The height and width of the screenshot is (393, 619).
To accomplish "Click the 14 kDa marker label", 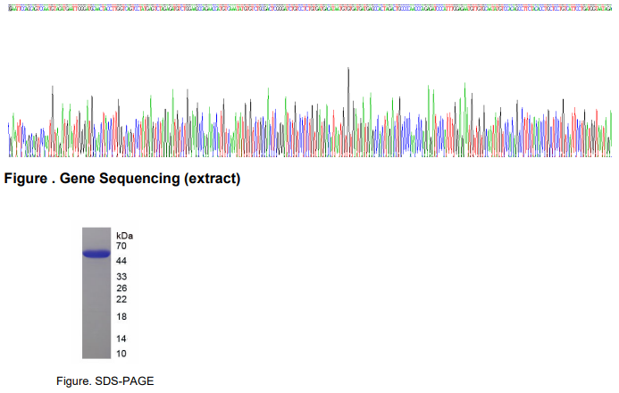I will click(121, 339).
